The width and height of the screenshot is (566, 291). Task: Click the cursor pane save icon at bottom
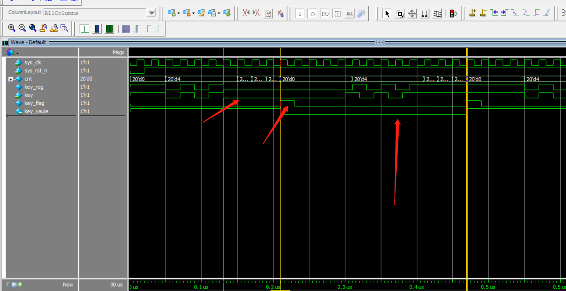(14, 284)
